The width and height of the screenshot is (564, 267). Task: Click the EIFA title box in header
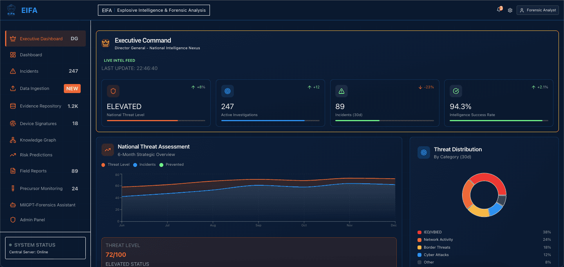click(154, 10)
